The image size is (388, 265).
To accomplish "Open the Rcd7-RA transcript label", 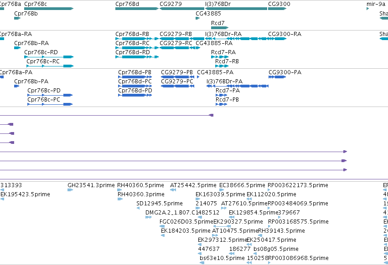I will [223, 52].
